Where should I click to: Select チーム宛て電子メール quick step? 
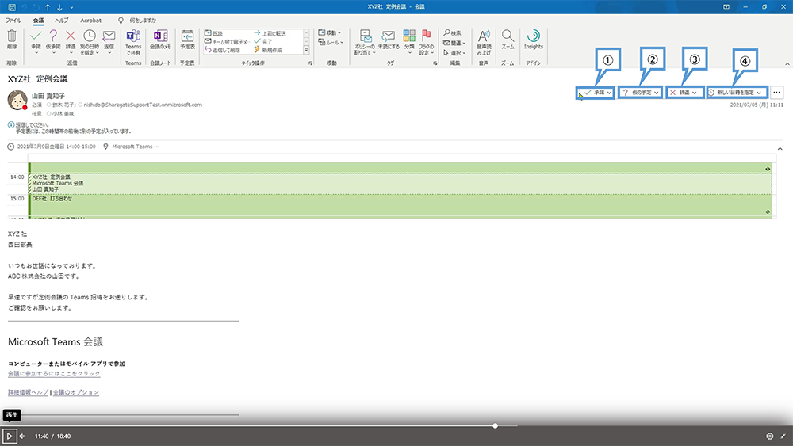226,42
